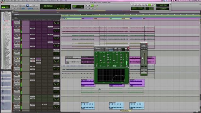Open Tracks list header menu
The image size is (201, 113).
(x=6, y=11)
